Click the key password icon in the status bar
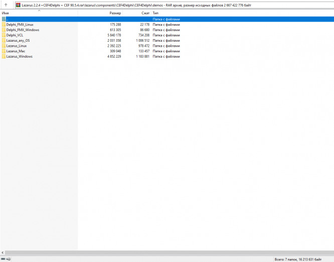 click(x=9, y=259)
